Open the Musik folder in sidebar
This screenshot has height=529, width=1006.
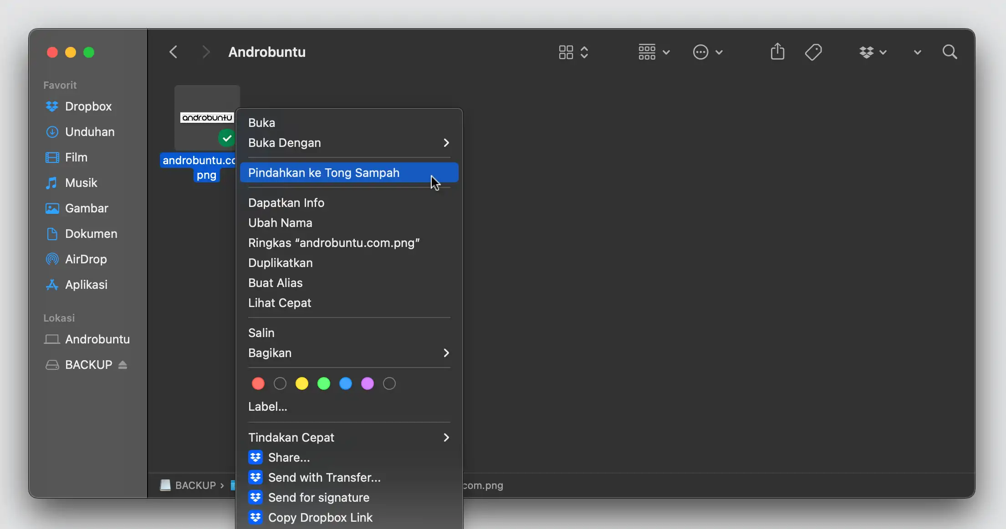pyautogui.click(x=81, y=182)
